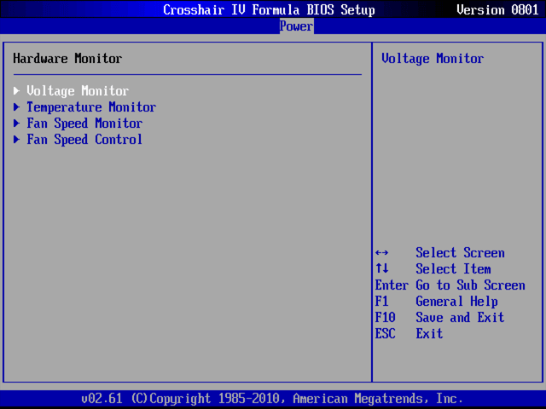Click the up-down arrows key icon
Screen dimensions: 546x409
[x=381, y=268]
